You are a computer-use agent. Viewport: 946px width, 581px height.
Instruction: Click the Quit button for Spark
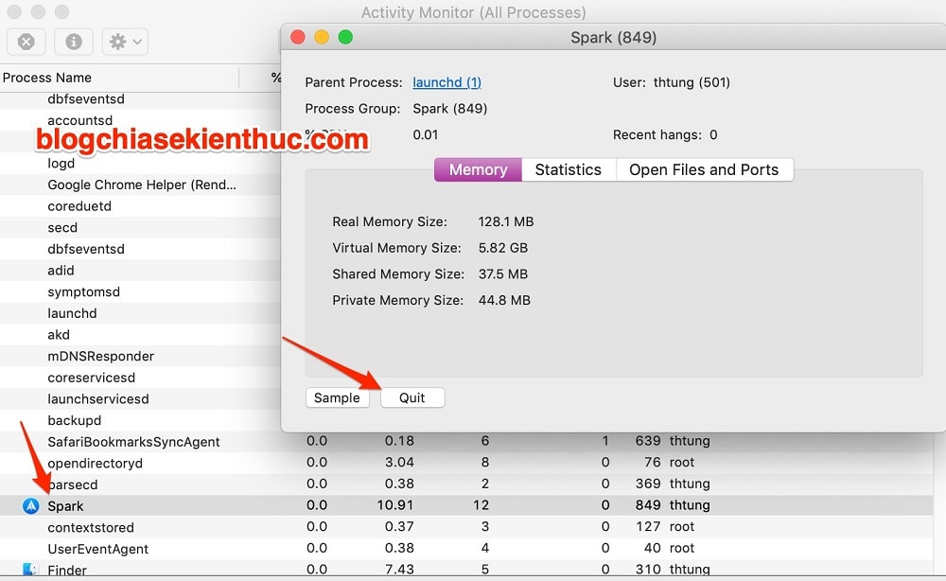pos(412,397)
